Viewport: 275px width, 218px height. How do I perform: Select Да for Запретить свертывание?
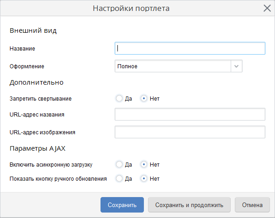click(119, 98)
